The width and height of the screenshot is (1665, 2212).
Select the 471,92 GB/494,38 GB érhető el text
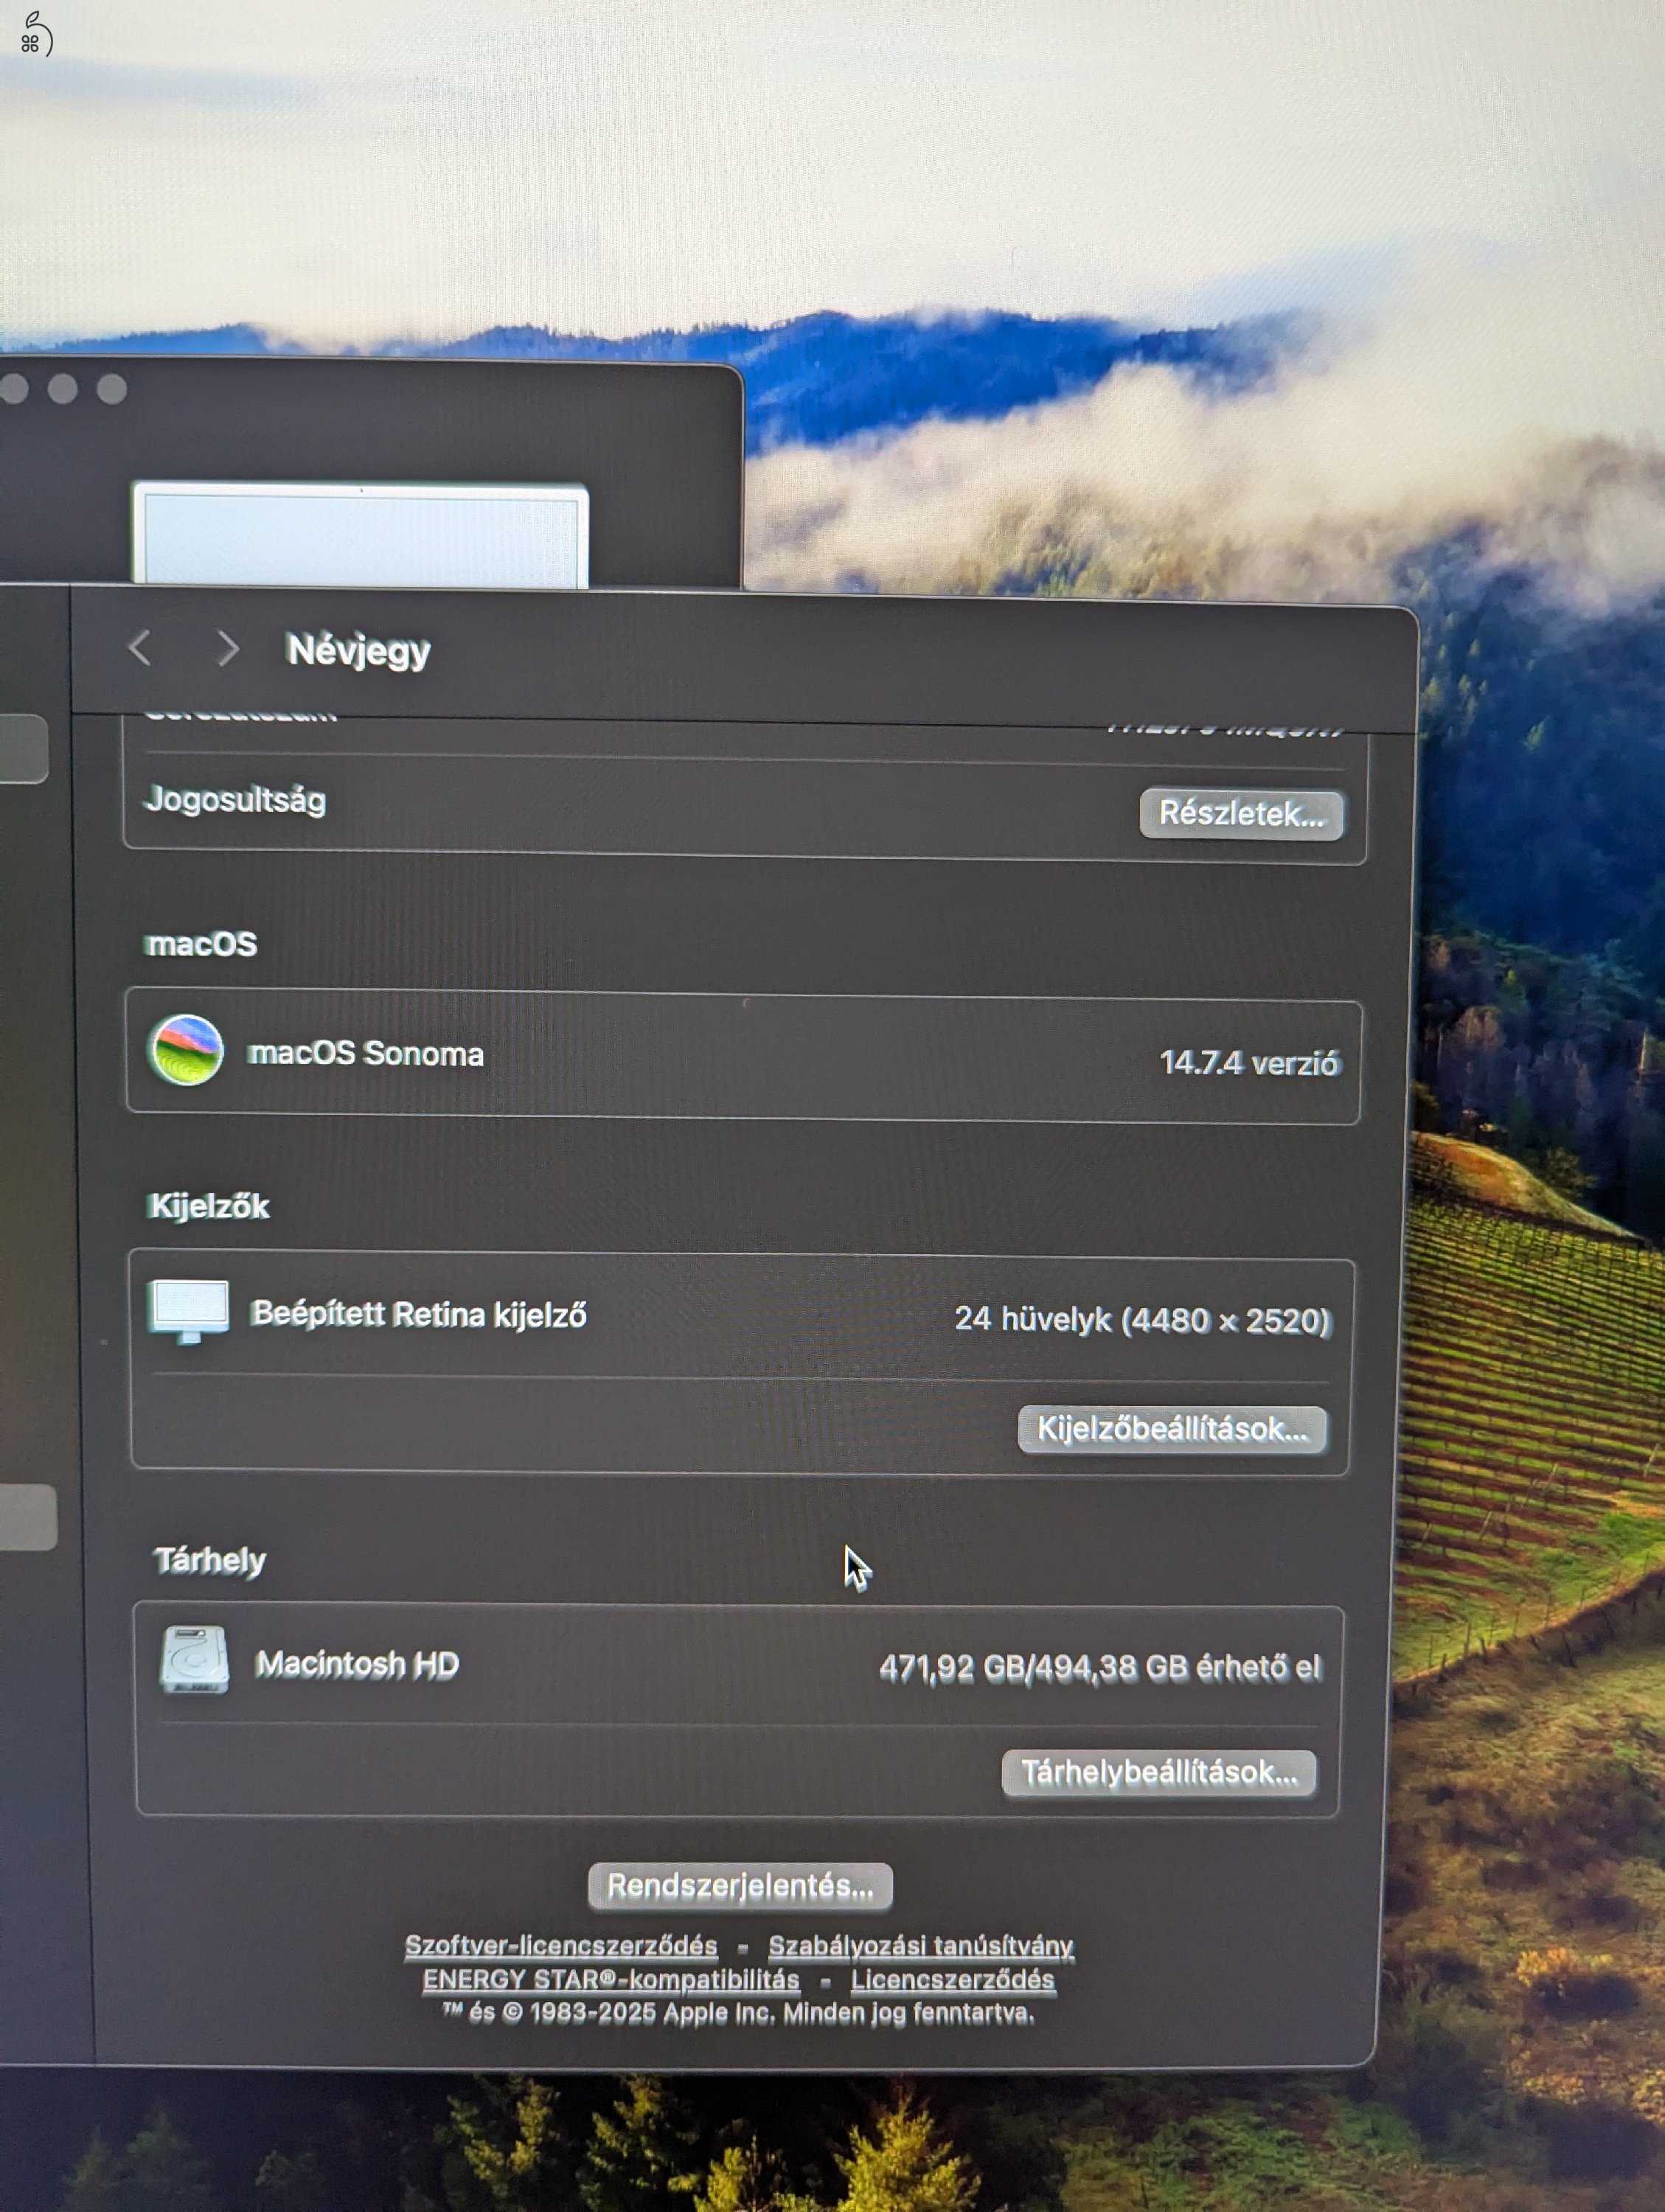coord(1100,1668)
